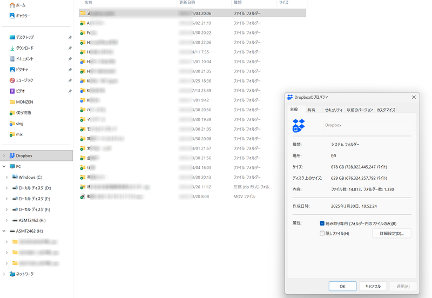The image size is (432, 298).
Task: Unpin Videos using its pin icon
Action: click(x=70, y=91)
